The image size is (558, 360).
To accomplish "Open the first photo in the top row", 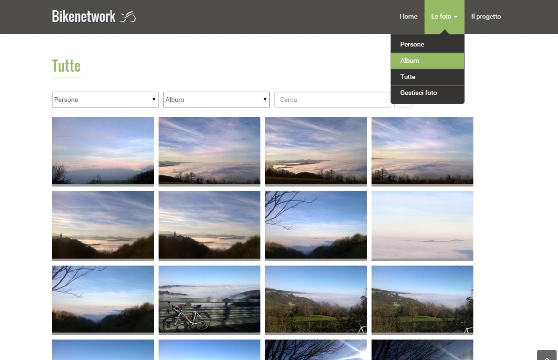I will (x=103, y=151).
